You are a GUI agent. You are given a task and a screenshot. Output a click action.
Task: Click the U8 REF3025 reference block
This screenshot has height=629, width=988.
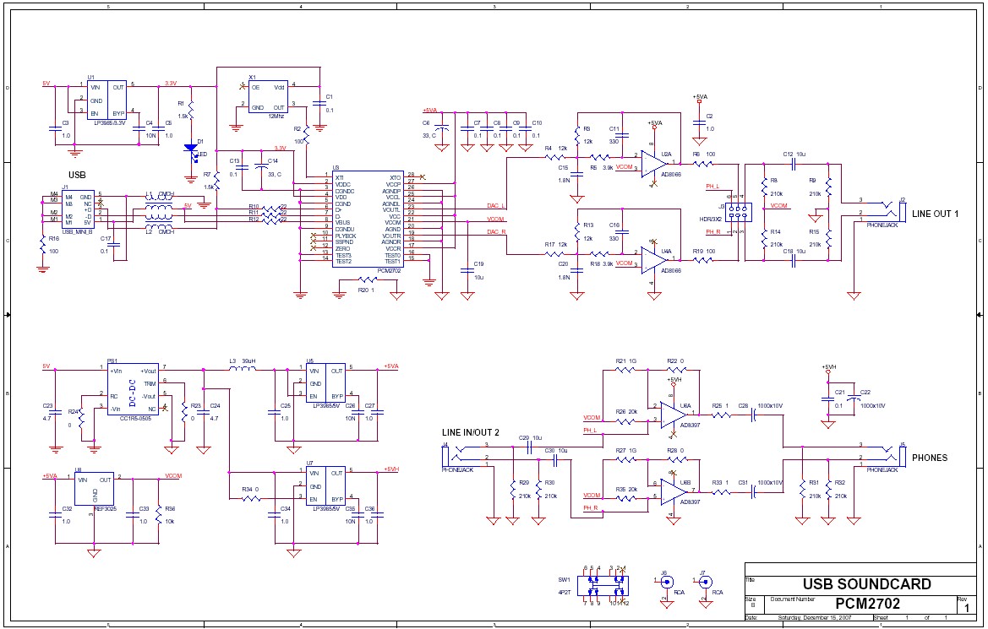(95, 489)
